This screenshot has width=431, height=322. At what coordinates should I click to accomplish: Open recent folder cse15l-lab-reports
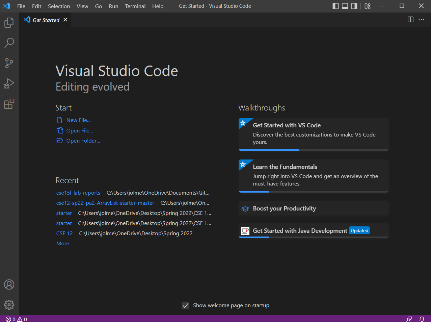point(78,193)
